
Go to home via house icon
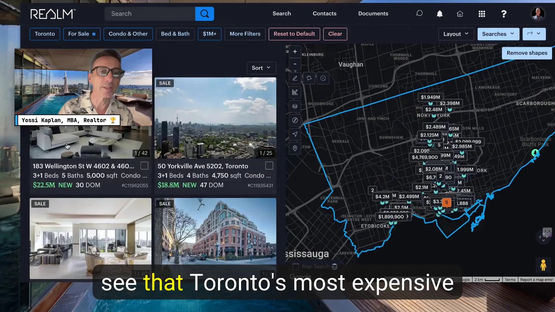click(x=460, y=14)
